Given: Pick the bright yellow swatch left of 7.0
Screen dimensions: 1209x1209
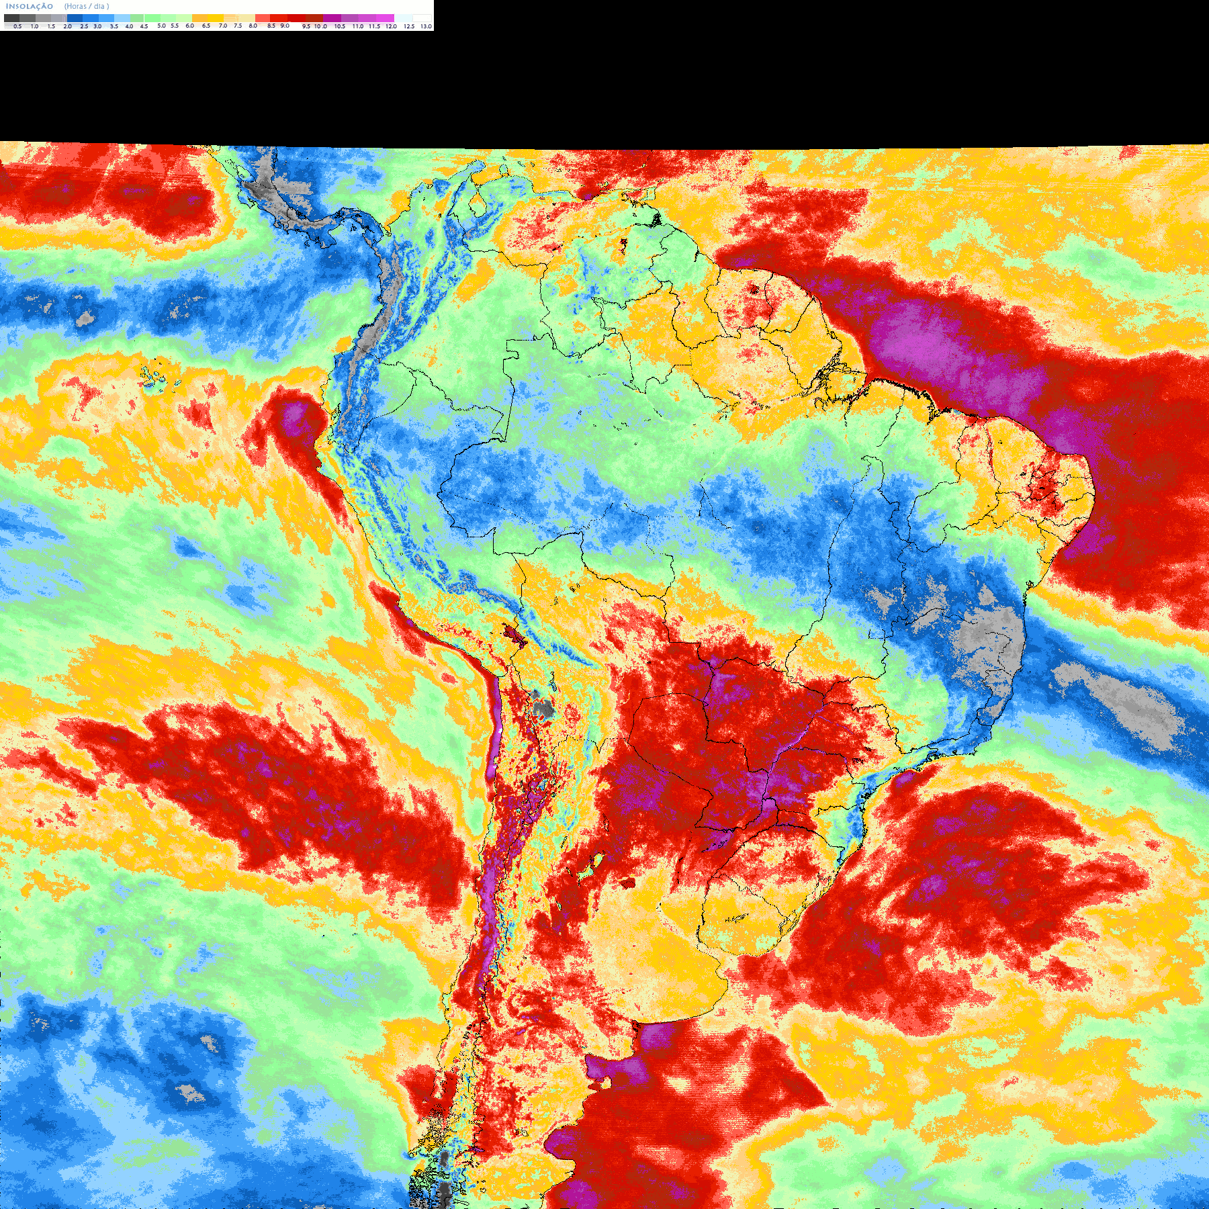Looking at the screenshot, I should click(x=216, y=18).
